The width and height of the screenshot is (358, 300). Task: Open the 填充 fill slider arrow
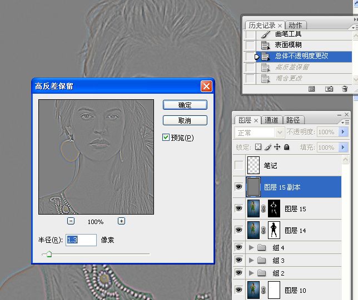pyautogui.click(x=343, y=147)
